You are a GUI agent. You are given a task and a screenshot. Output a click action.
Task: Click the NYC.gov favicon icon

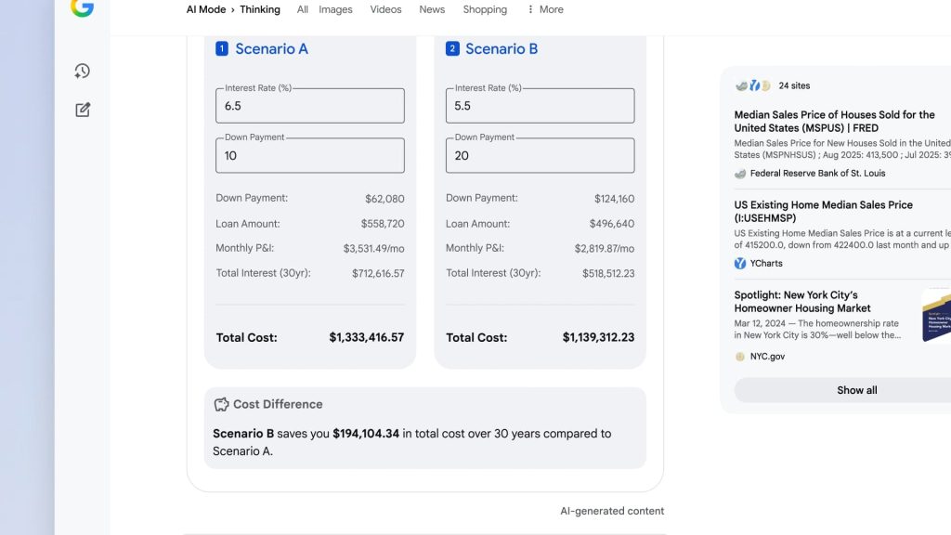pyautogui.click(x=740, y=356)
